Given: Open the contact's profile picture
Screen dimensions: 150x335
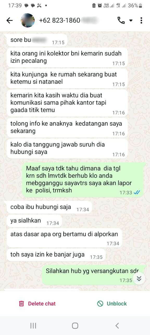Looking at the screenshot, I should 28,20.
